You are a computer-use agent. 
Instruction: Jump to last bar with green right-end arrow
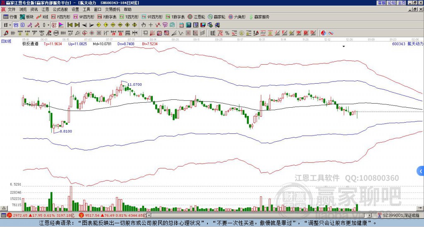coord(77,25)
